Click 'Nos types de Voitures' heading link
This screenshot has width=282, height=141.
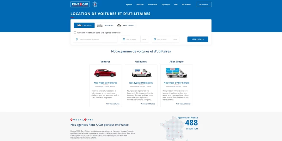click(105, 83)
